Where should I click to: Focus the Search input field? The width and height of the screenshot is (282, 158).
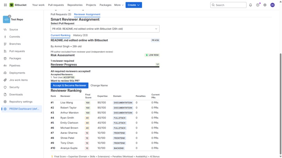(x=228, y=5)
